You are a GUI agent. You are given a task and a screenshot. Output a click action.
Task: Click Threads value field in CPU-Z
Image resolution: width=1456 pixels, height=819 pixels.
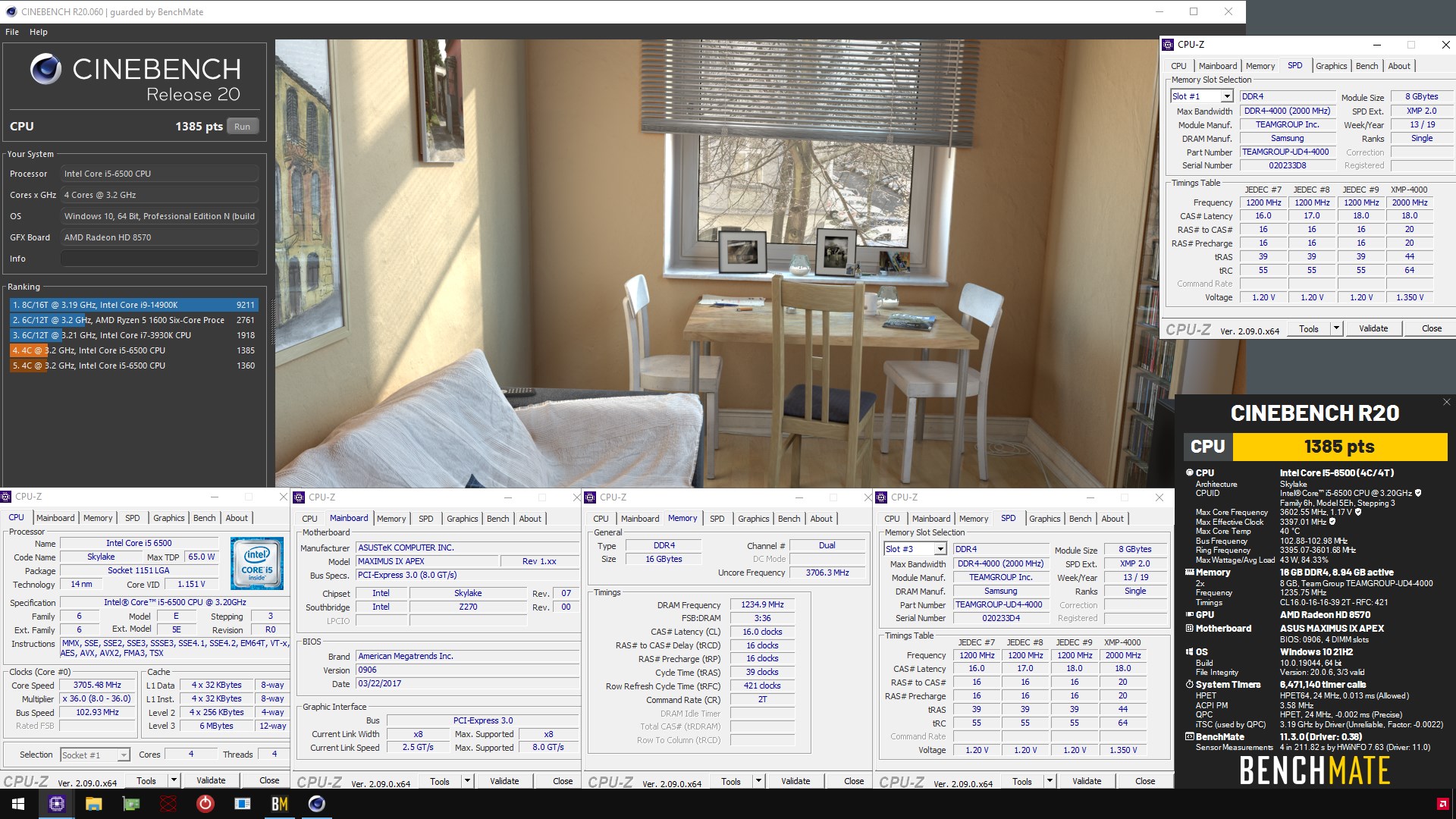point(274,755)
